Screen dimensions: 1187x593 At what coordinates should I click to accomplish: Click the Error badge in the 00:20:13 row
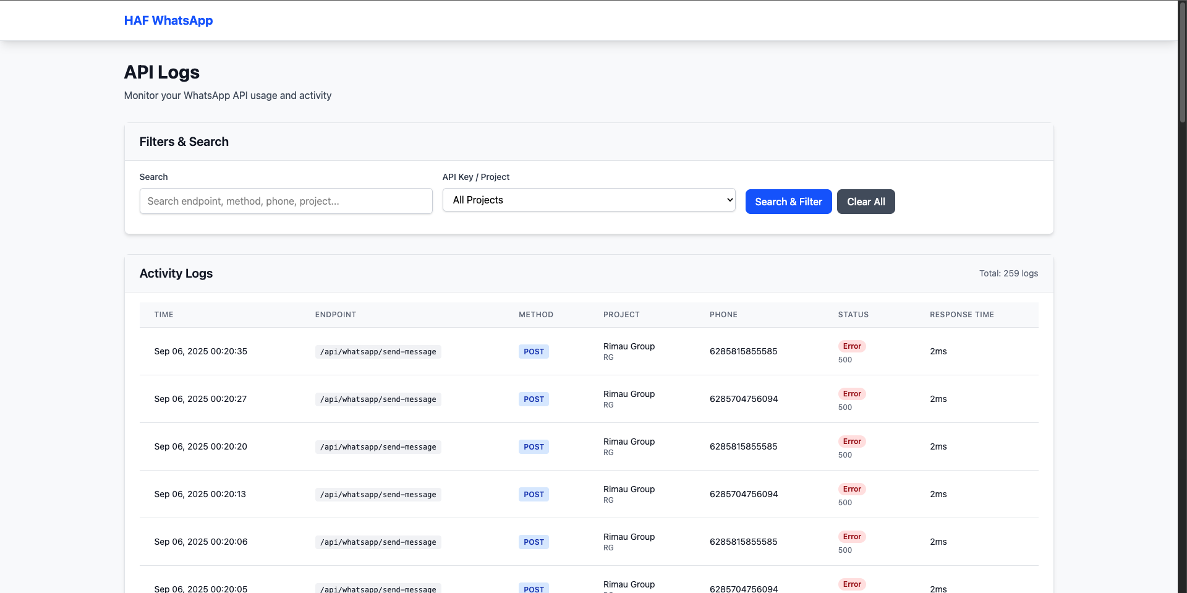[851, 489]
